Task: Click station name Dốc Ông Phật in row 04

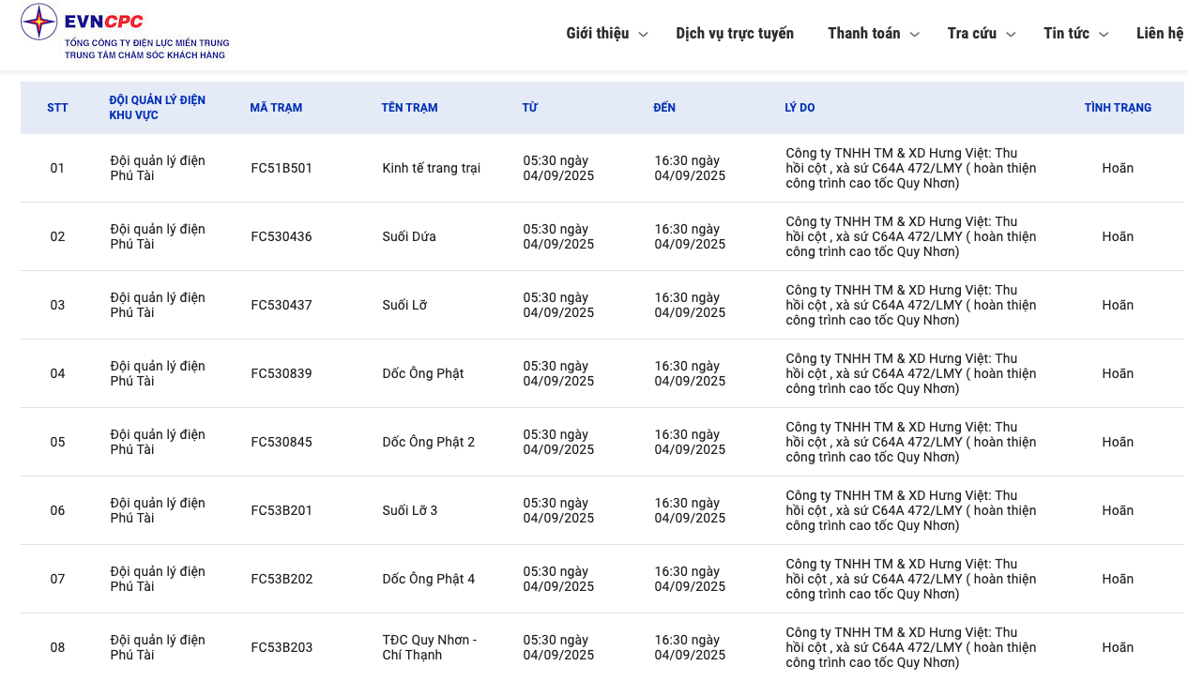Action: pos(423,373)
